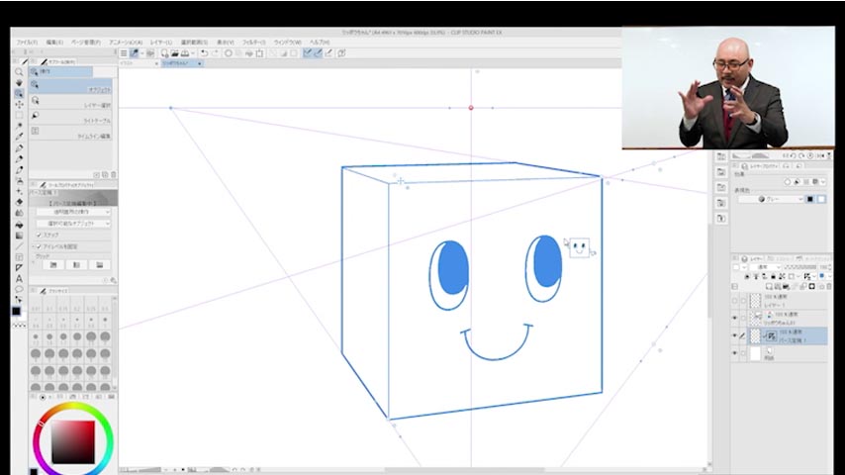This screenshot has width=845, height=475.
Task: Open the Layer menu
Action: pos(160,42)
